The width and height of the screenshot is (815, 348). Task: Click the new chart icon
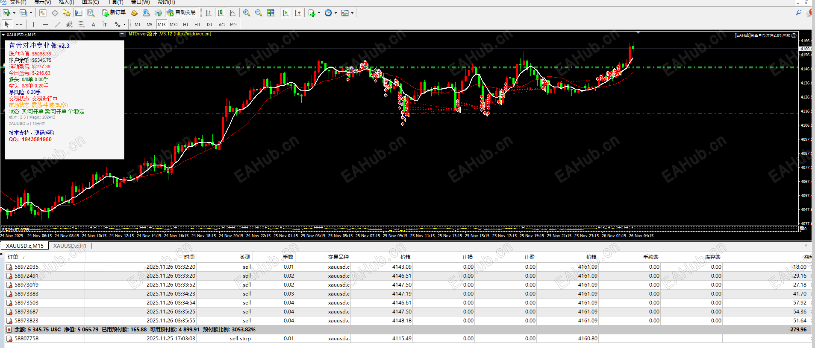coord(6,13)
